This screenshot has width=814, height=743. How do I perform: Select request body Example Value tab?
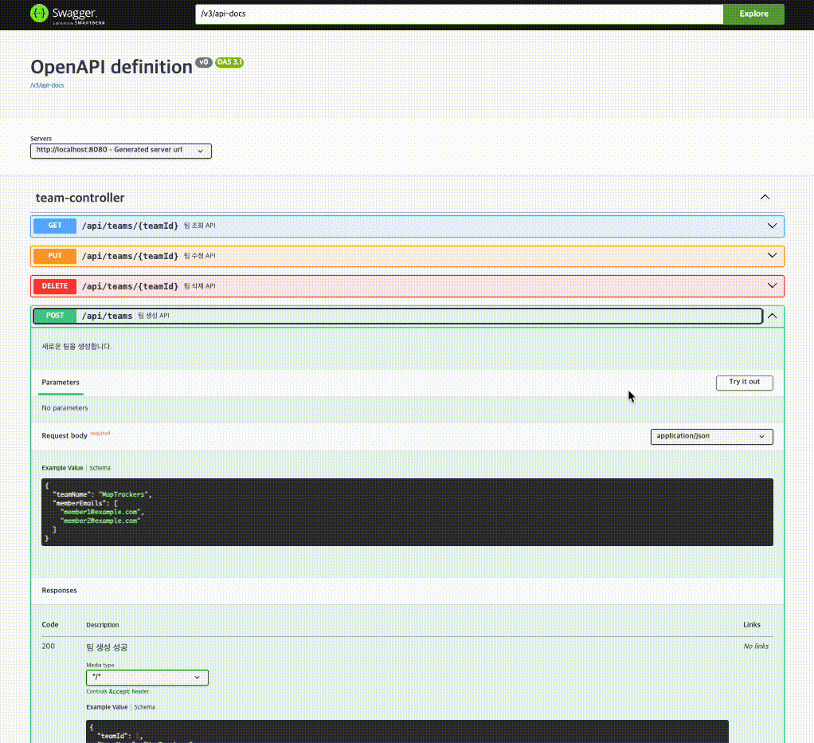tap(62, 468)
